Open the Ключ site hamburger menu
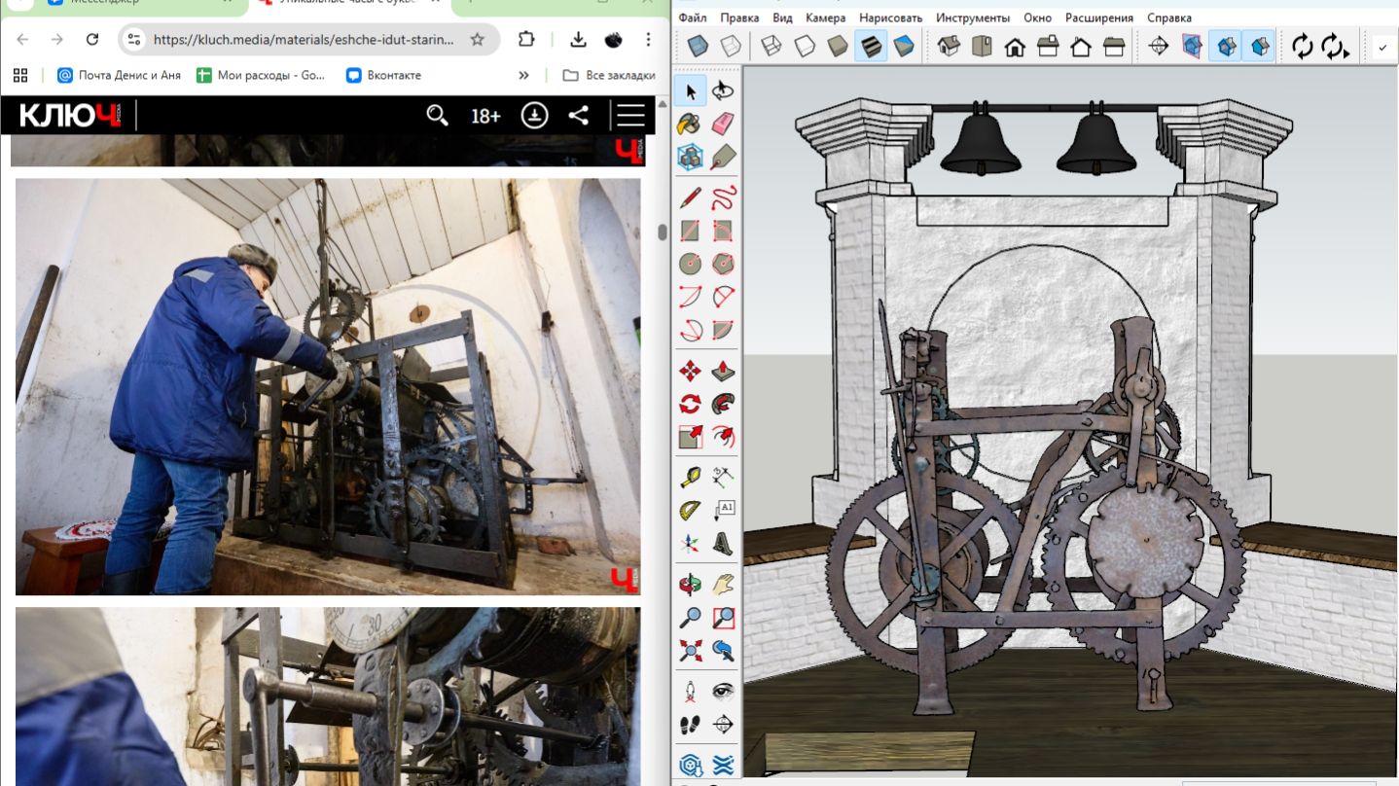 coord(630,116)
